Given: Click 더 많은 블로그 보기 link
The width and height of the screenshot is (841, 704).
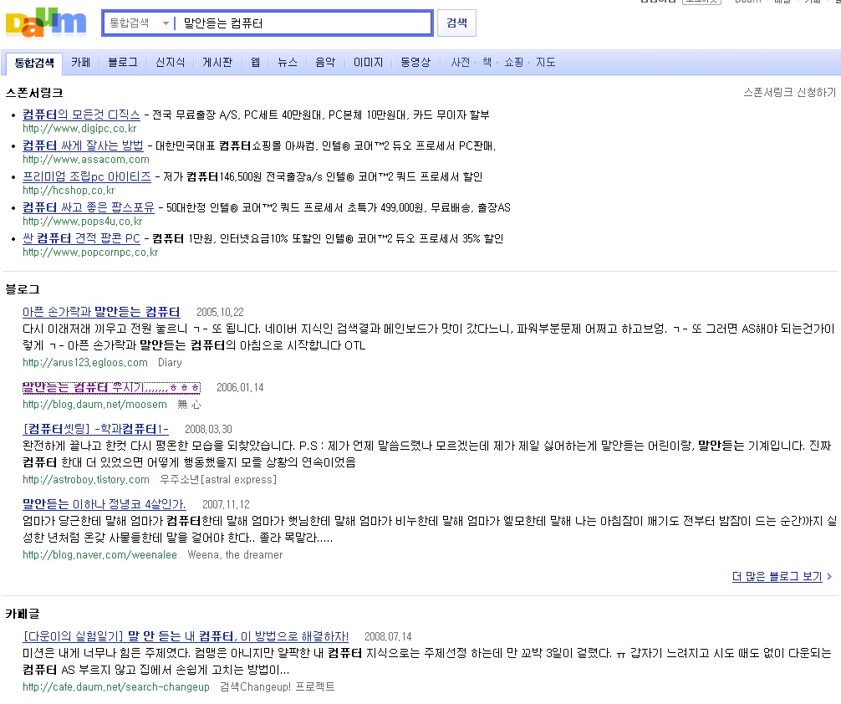Looking at the screenshot, I should [777, 576].
